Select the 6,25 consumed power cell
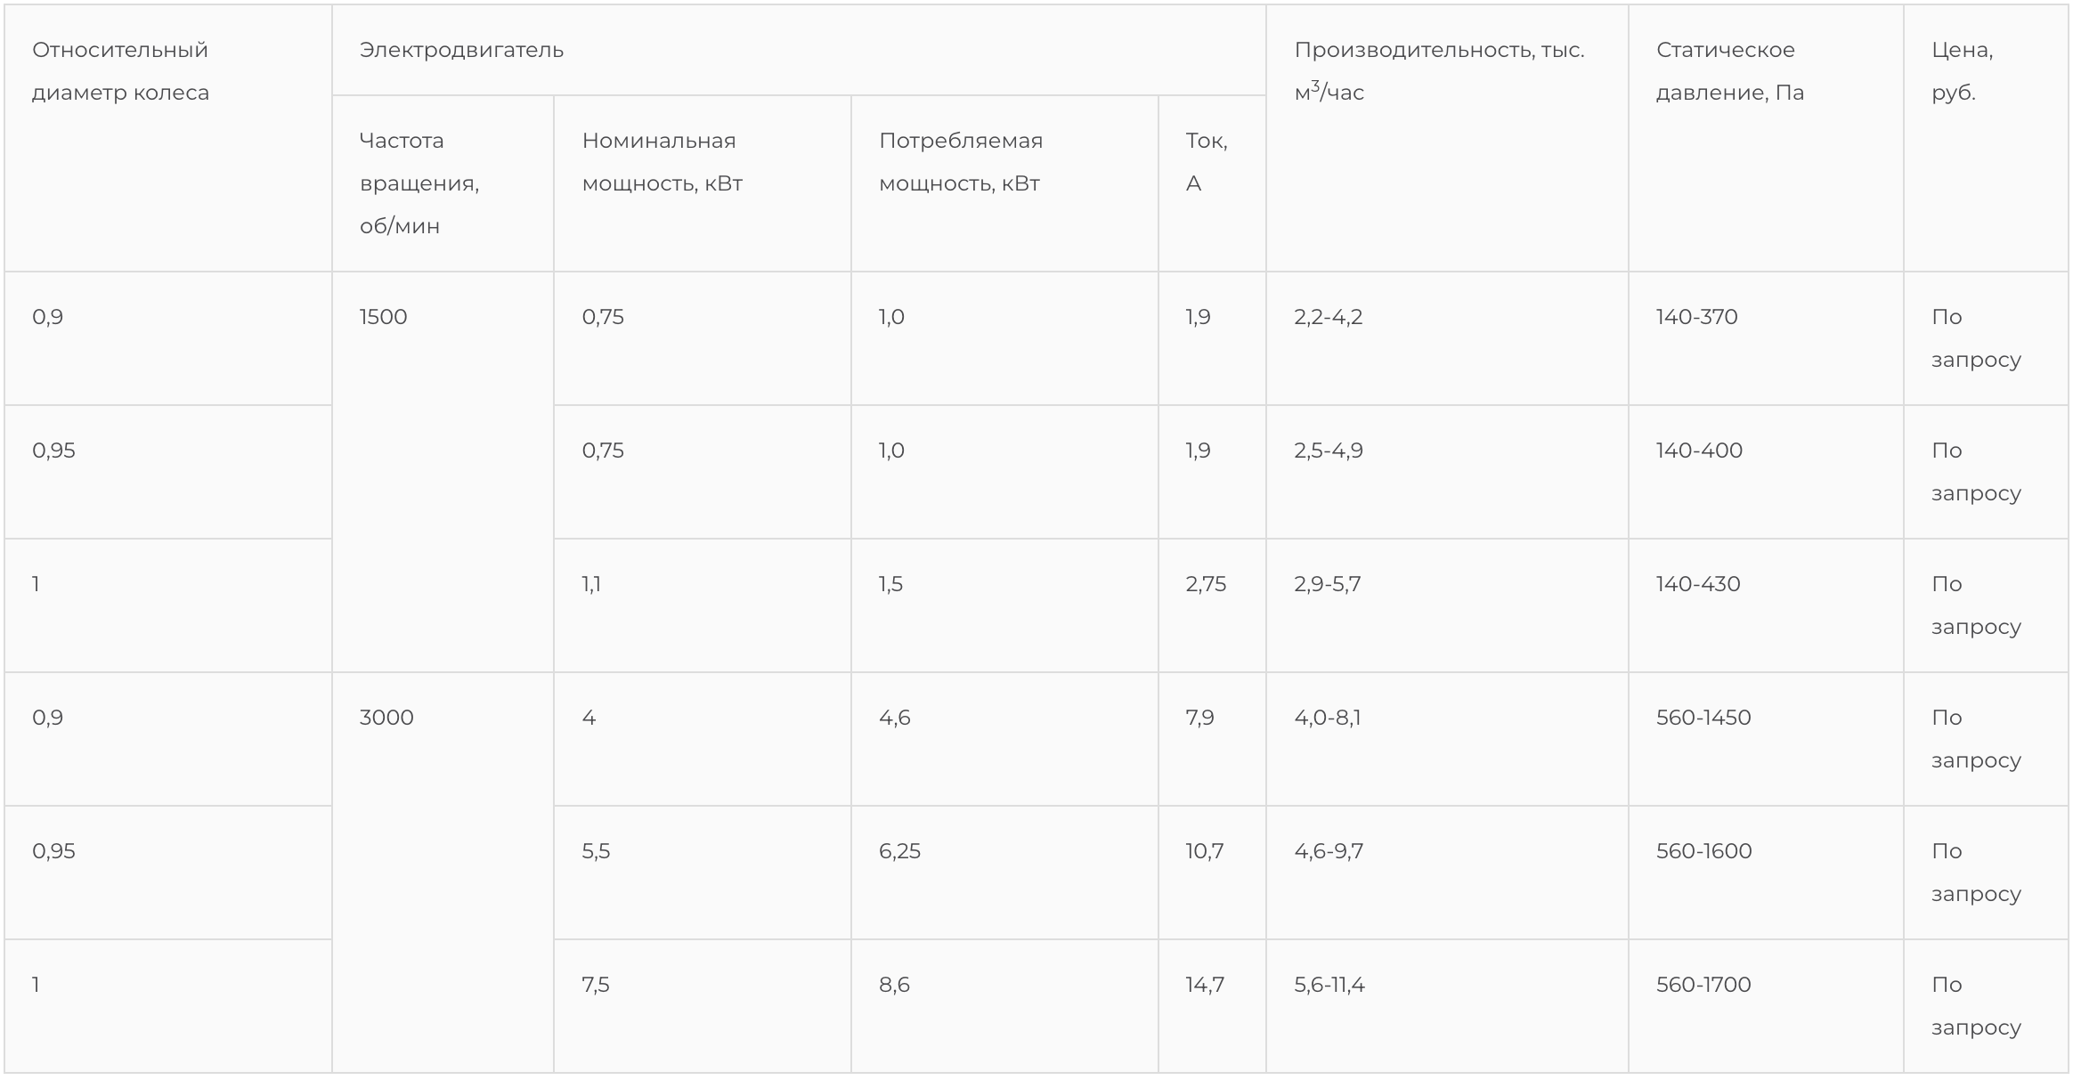Viewport: 2073px width, 1080px height. [x=899, y=851]
